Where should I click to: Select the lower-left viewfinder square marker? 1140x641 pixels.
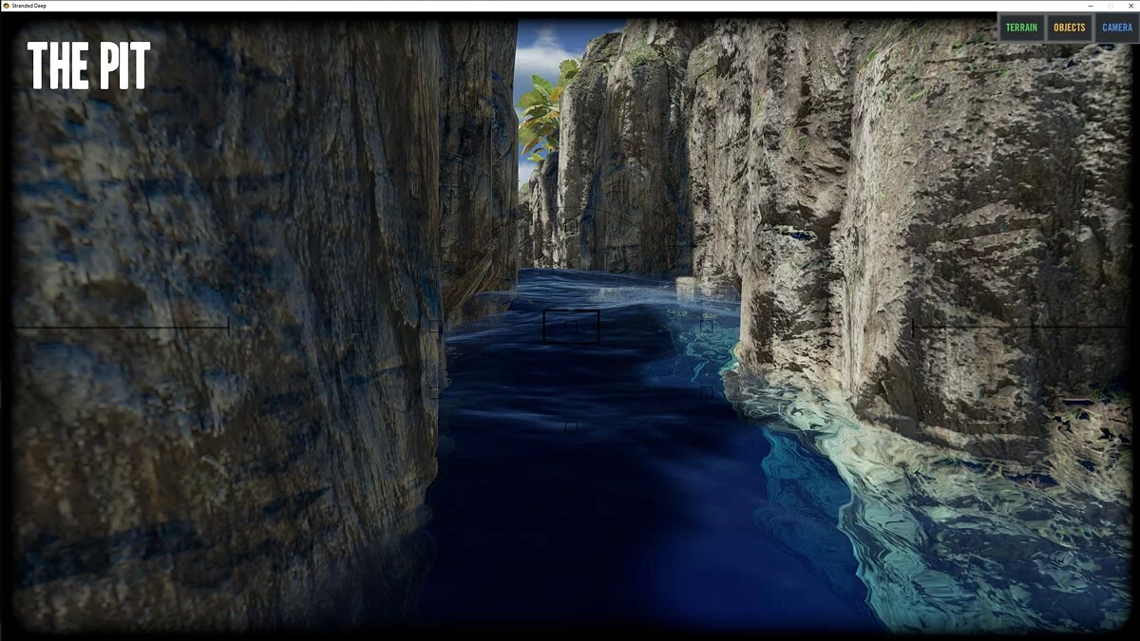point(434,391)
